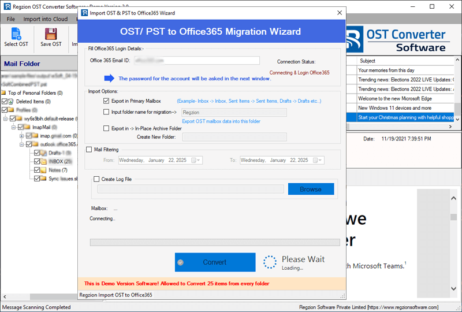Image resolution: width=462 pixels, height=312 pixels.
Task: Open the To date picker dropdown
Action: 319,160
